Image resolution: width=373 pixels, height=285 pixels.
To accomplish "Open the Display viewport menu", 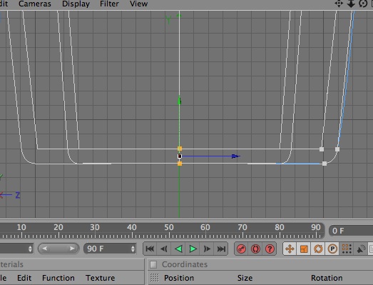I will [x=76, y=4].
